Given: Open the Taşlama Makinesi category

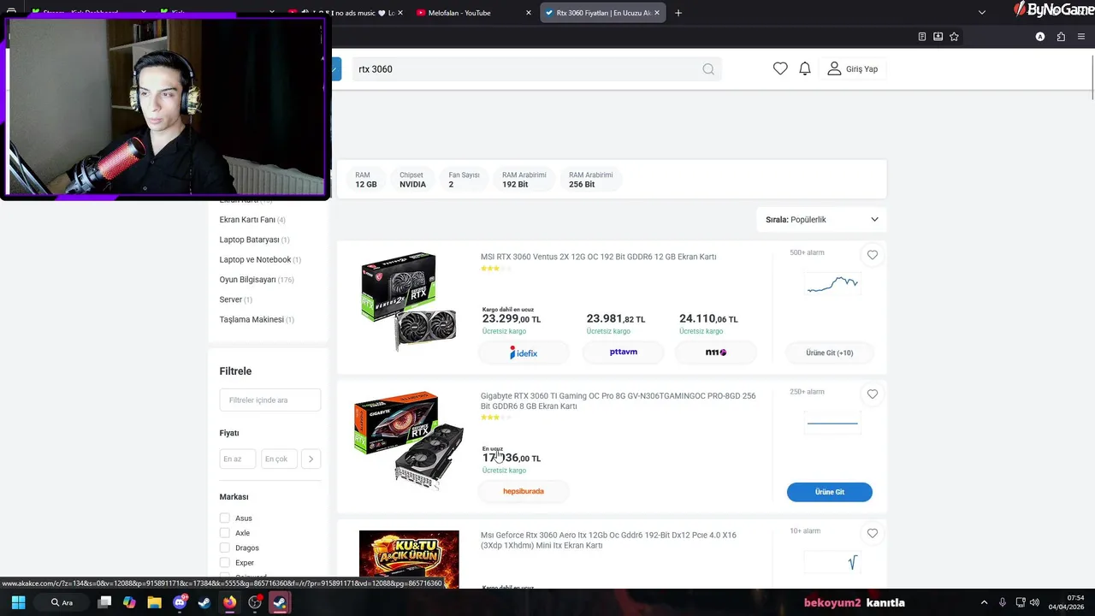Looking at the screenshot, I should point(257,319).
